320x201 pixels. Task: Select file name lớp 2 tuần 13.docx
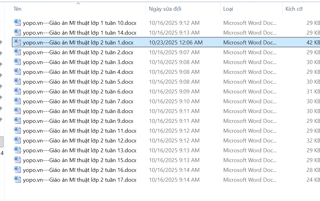(80, 150)
